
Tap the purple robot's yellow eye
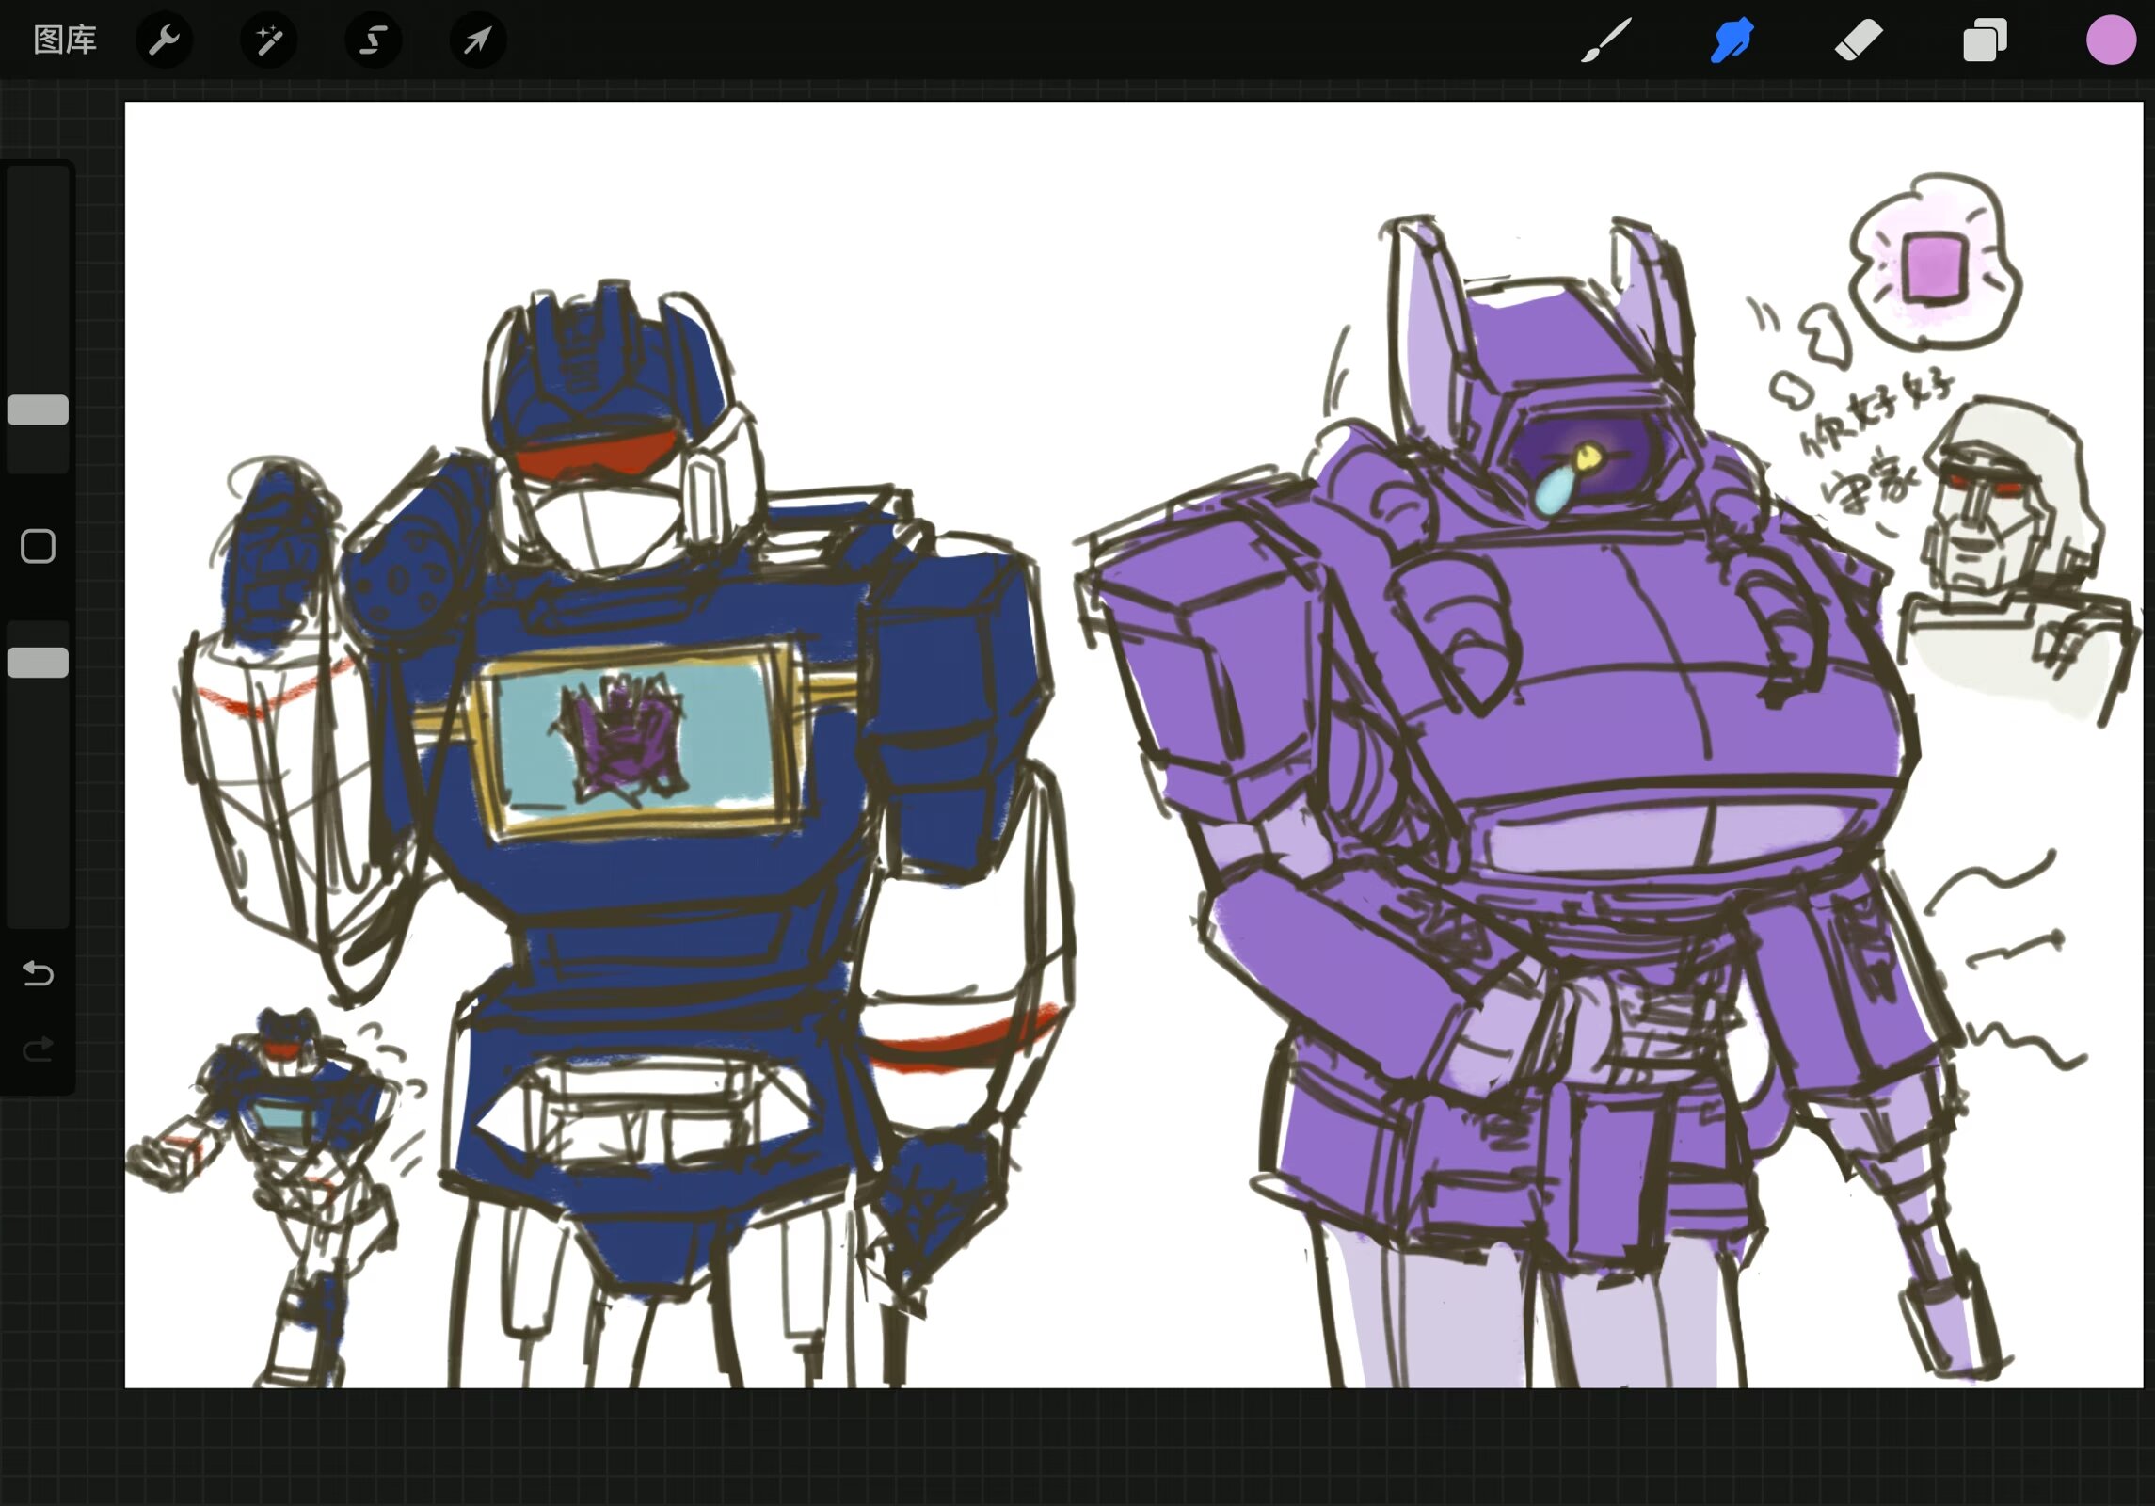click(1588, 457)
